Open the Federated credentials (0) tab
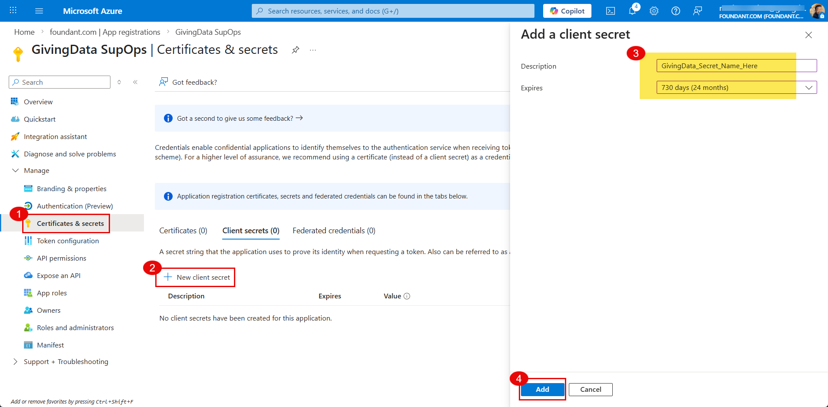The height and width of the screenshot is (407, 828). pyautogui.click(x=334, y=231)
